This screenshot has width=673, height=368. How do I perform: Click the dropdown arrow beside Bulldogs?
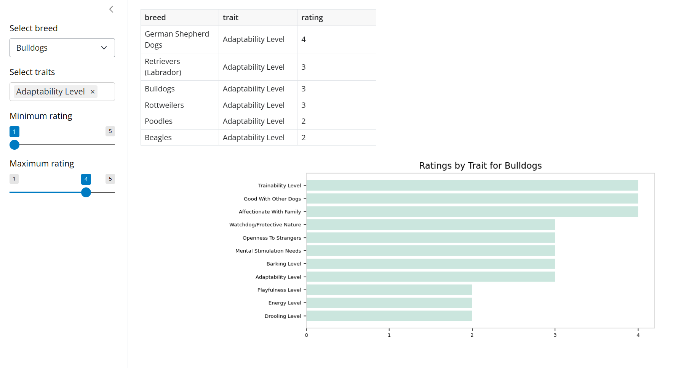pos(104,48)
